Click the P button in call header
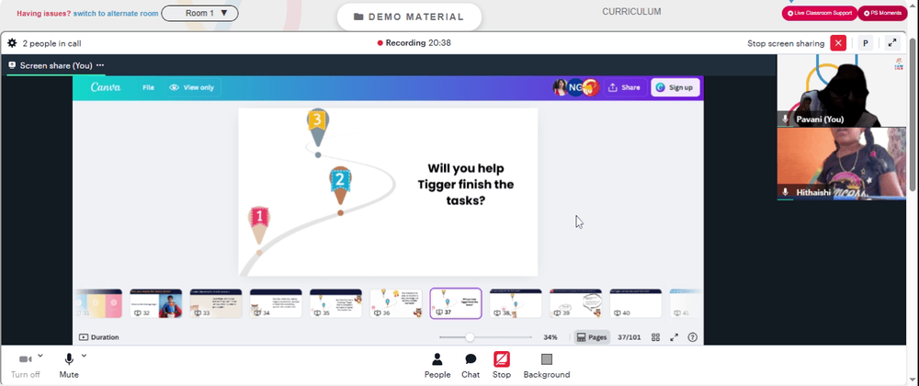The height and width of the screenshot is (386, 919). click(865, 43)
